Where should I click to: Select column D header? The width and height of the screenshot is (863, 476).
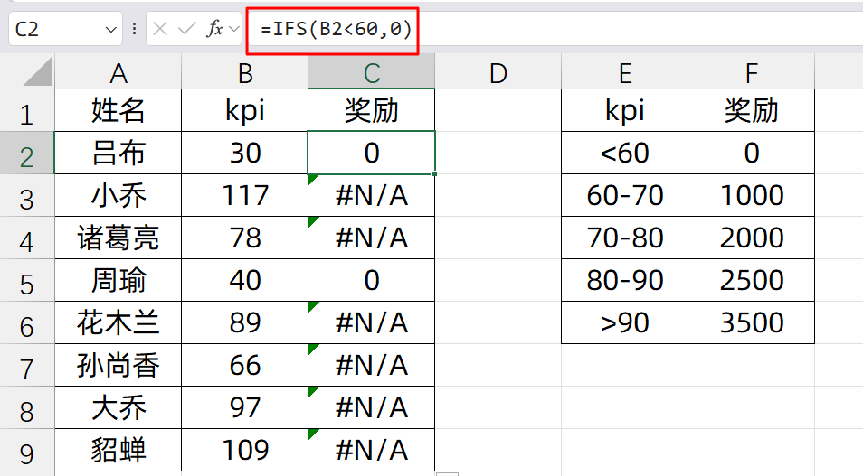[498, 72]
